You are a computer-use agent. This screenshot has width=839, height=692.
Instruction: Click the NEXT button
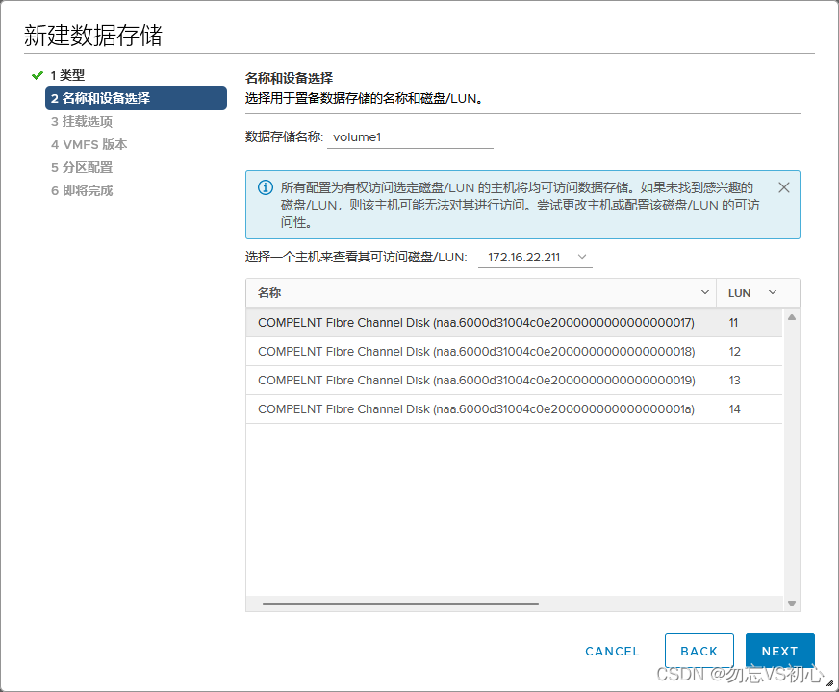click(780, 651)
